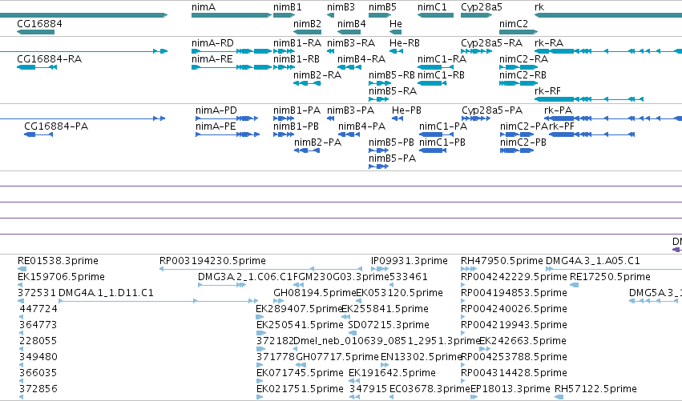Select the nimB1-PA protein label

pos(297,110)
